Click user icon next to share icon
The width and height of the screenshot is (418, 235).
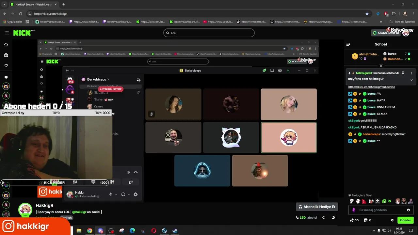[x=333, y=218]
